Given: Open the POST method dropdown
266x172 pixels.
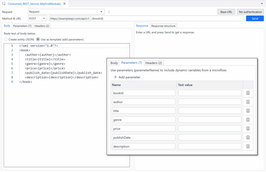Looking at the screenshot, I should pyautogui.click(x=37, y=18).
